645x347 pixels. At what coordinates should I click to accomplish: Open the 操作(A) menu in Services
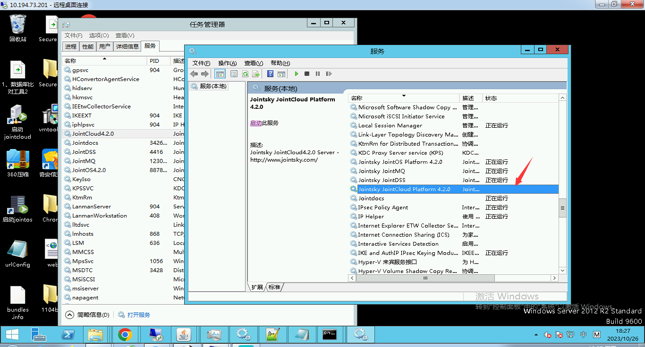(228, 63)
